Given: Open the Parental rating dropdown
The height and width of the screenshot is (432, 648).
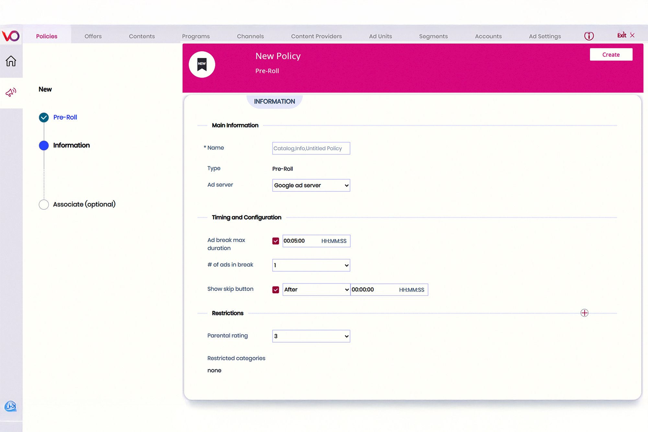Looking at the screenshot, I should tap(311, 336).
